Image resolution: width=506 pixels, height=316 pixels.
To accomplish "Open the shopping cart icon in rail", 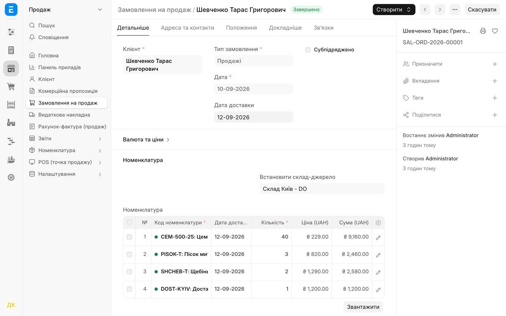I will (11, 87).
